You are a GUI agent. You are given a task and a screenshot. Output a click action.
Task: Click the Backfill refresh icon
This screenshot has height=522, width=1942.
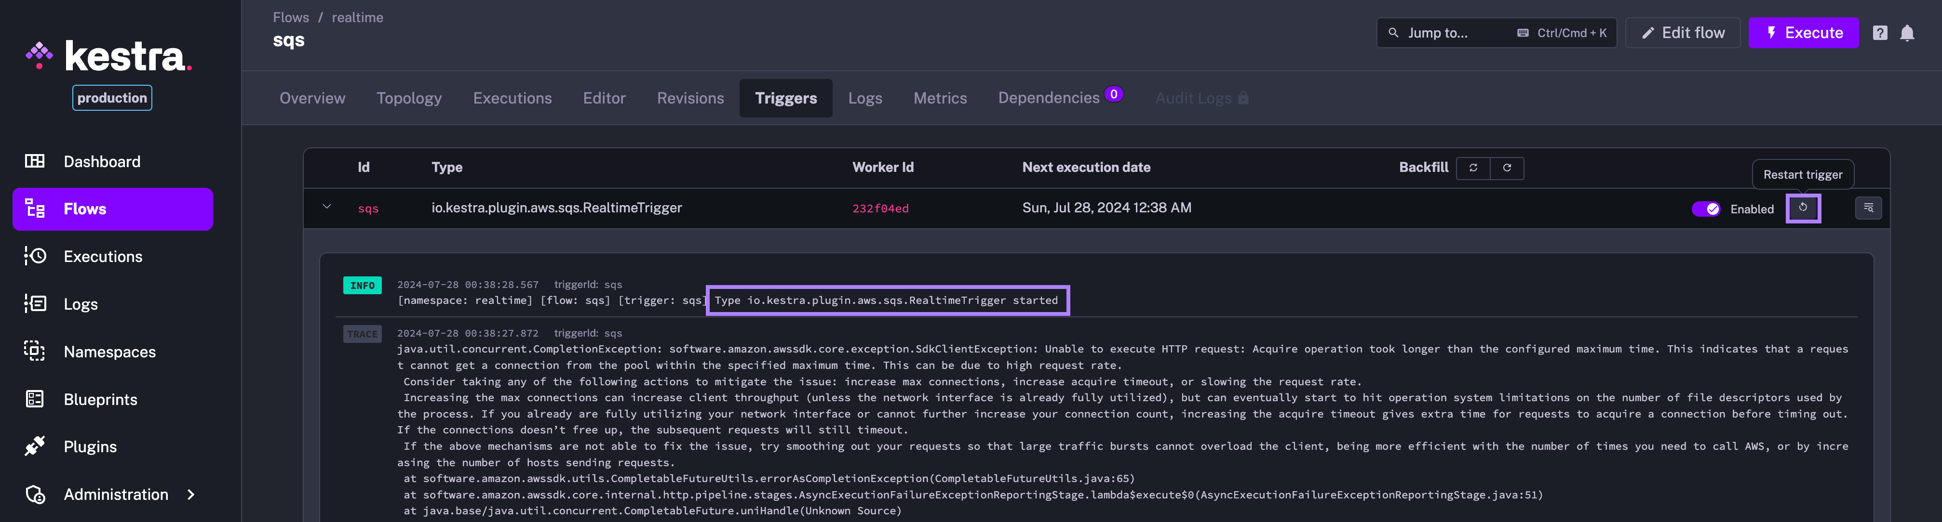[x=1473, y=168]
